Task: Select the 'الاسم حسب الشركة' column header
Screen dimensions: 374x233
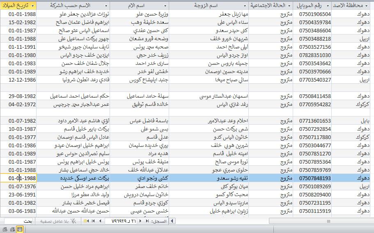Action: (73, 6)
